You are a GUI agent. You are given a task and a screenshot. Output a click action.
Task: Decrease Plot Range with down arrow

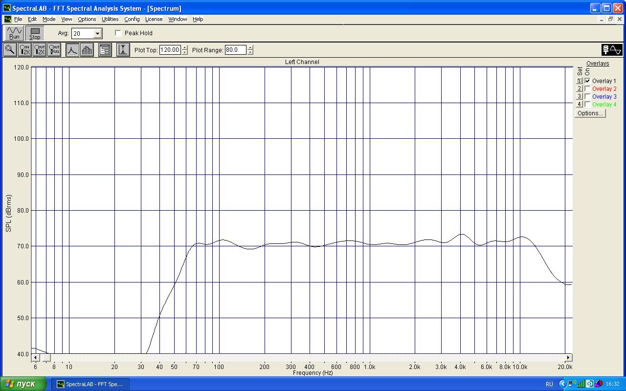click(250, 52)
